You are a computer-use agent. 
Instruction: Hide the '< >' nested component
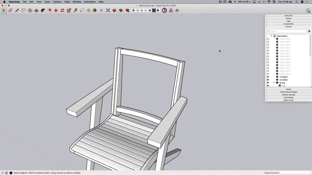[268, 86]
